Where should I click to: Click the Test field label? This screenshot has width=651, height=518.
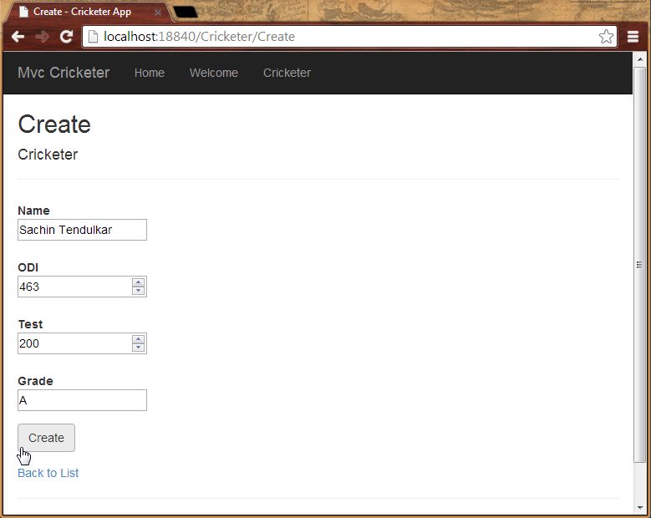pyautogui.click(x=30, y=324)
